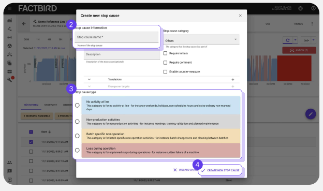Open the factory icon in the sidebar

pyautogui.click(x=9, y=20)
